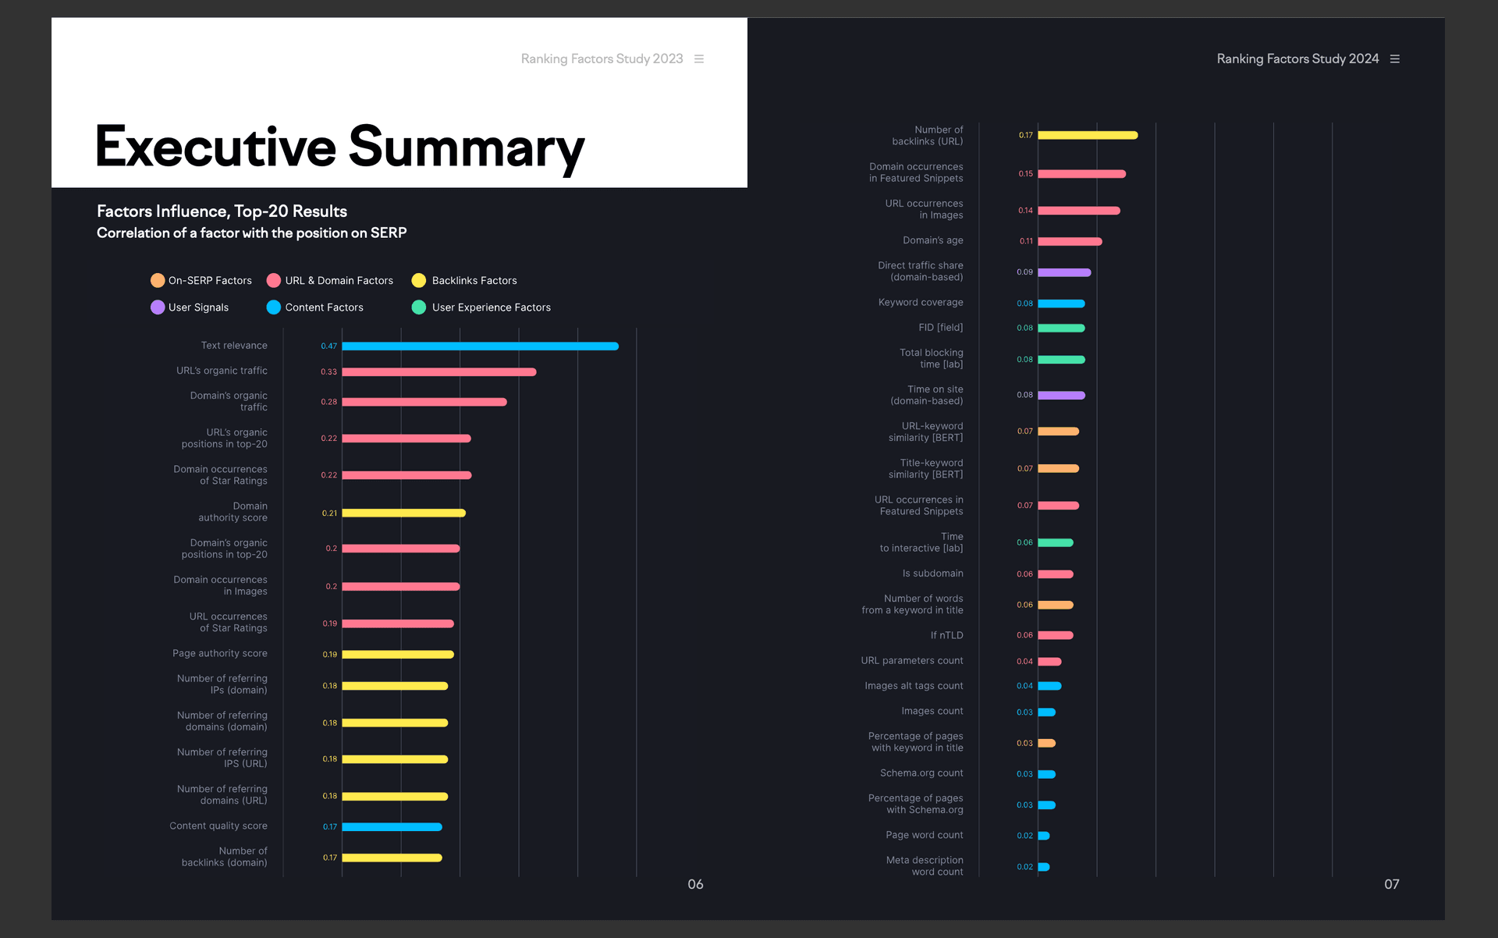
Task: Click the 'Domain's organic traffic' label
Action: (x=229, y=401)
